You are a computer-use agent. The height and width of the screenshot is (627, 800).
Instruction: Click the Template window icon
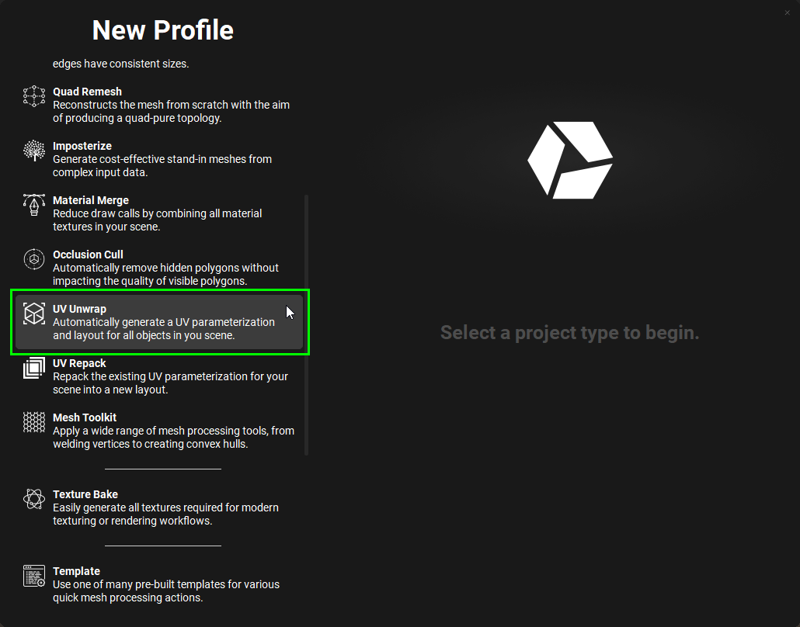pyautogui.click(x=34, y=576)
